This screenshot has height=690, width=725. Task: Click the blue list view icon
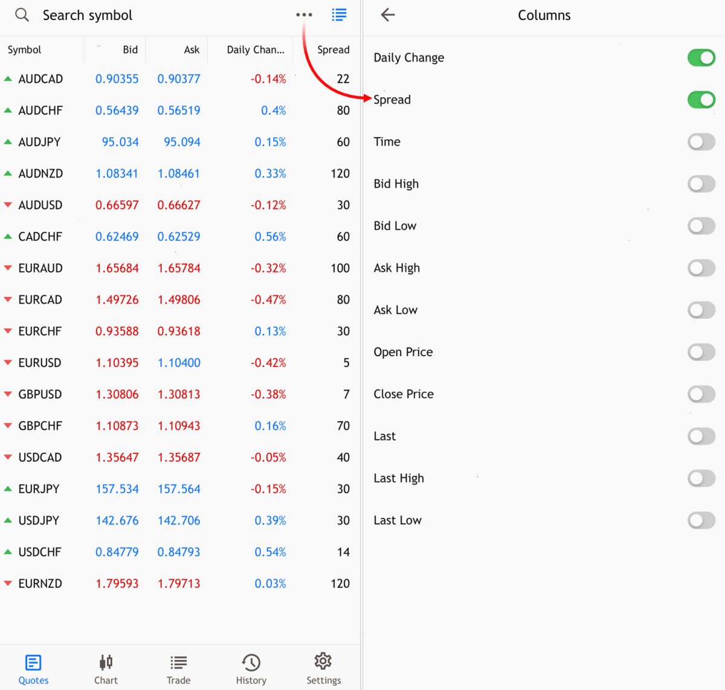(339, 15)
